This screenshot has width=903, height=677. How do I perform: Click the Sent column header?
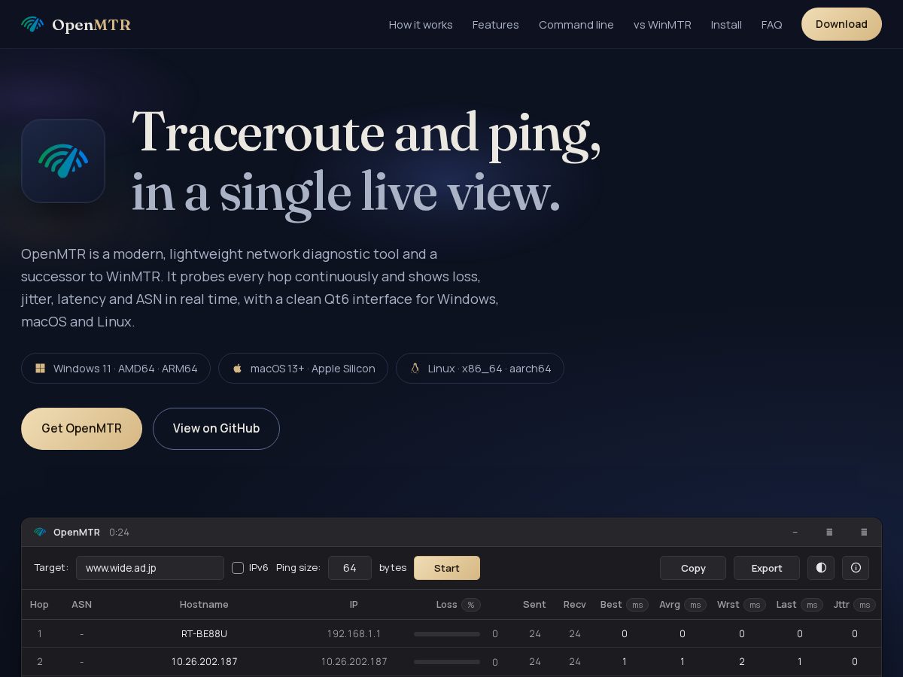tap(534, 605)
